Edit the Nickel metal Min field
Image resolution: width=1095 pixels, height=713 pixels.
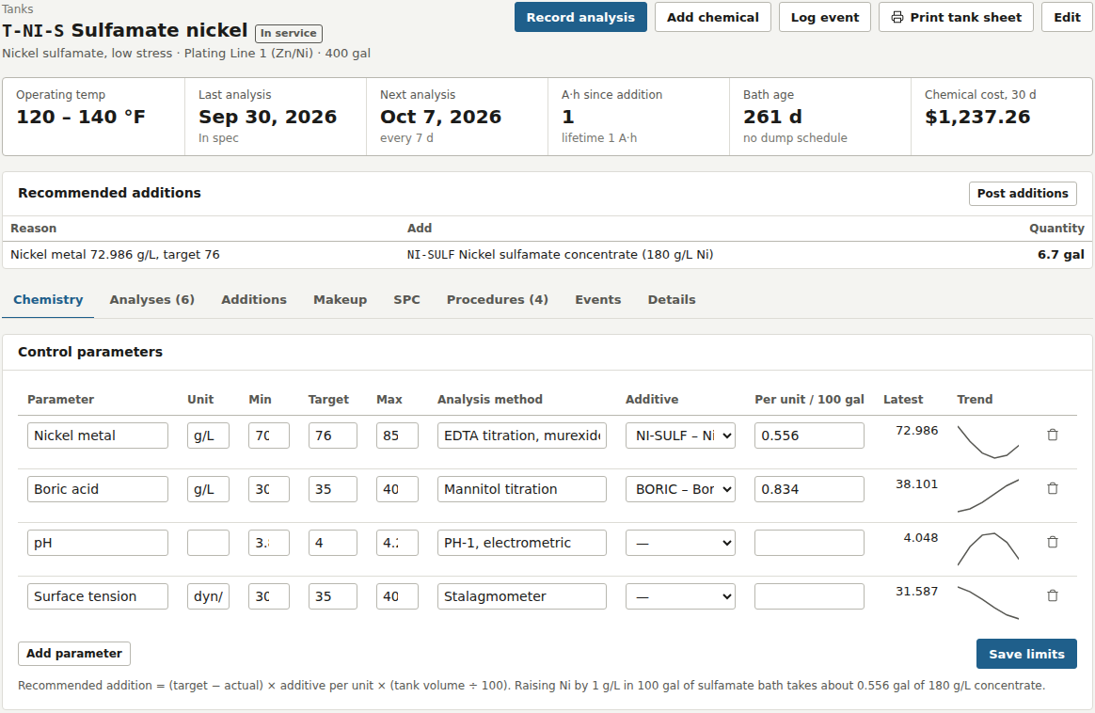[269, 436]
